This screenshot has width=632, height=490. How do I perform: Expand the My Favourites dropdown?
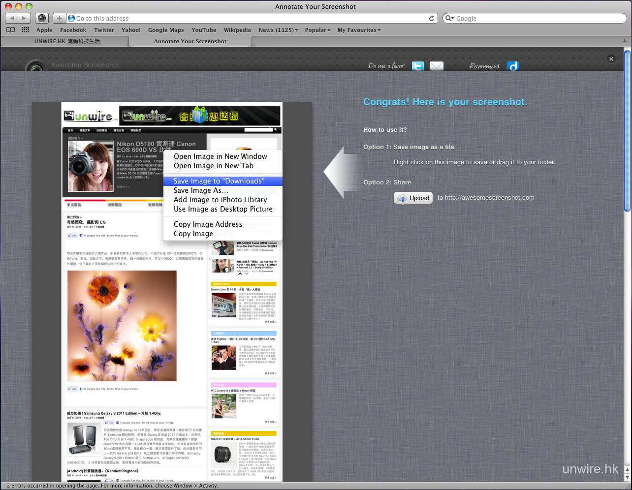point(359,30)
